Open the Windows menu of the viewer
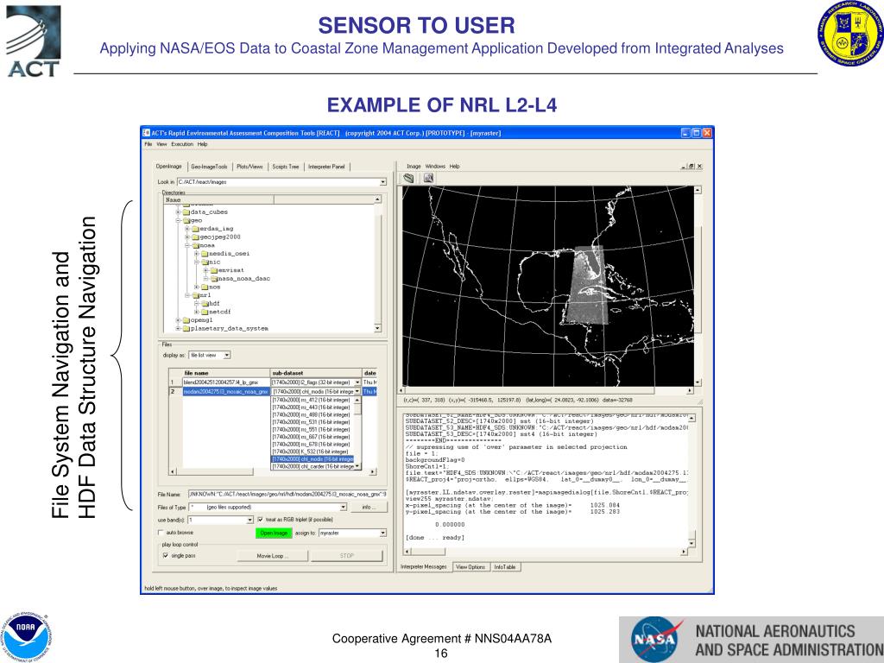Viewport: 884px width, 663px height. [x=435, y=167]
